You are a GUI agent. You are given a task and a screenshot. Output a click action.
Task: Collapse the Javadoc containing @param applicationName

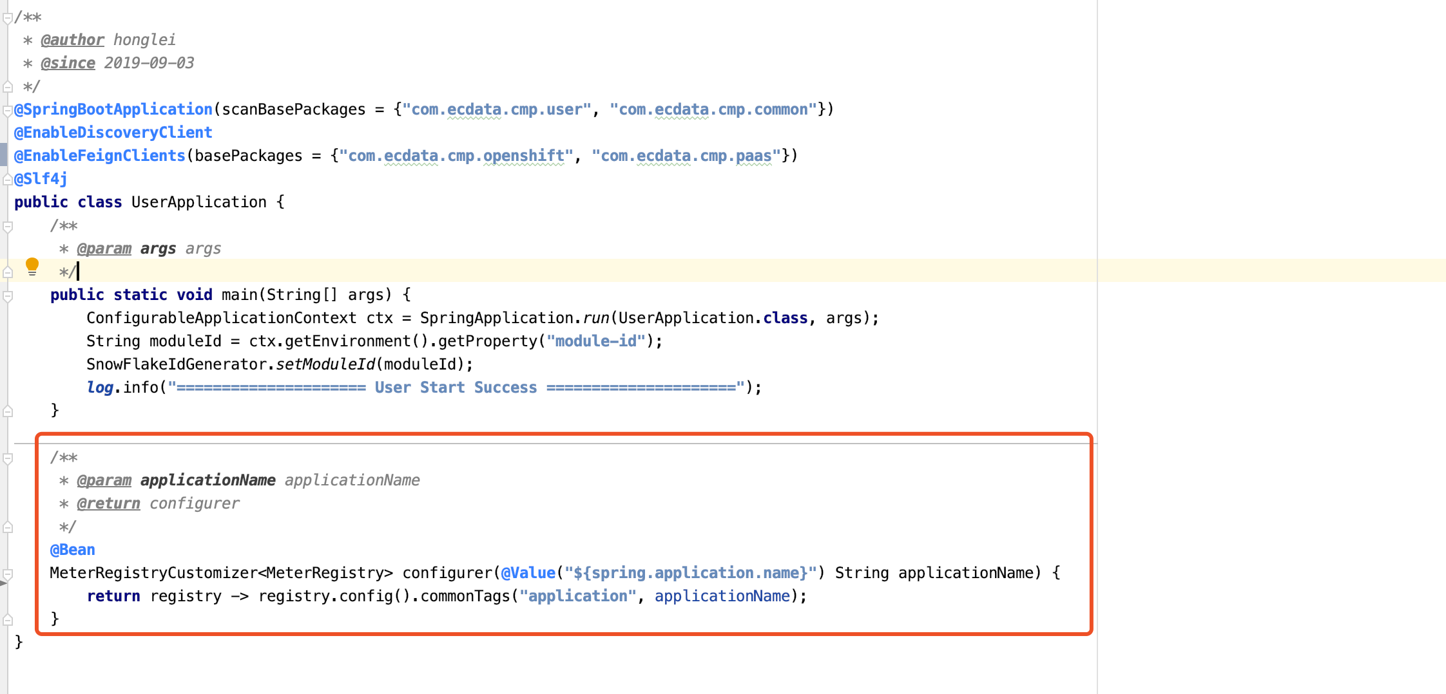(x=8, y=458)
